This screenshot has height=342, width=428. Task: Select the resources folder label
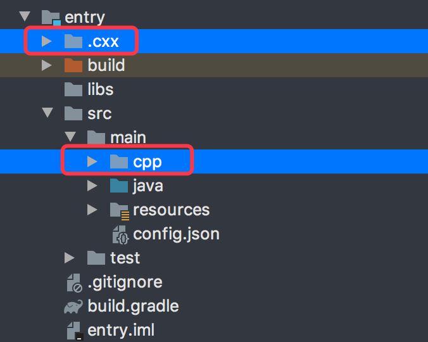coord(171,210)
